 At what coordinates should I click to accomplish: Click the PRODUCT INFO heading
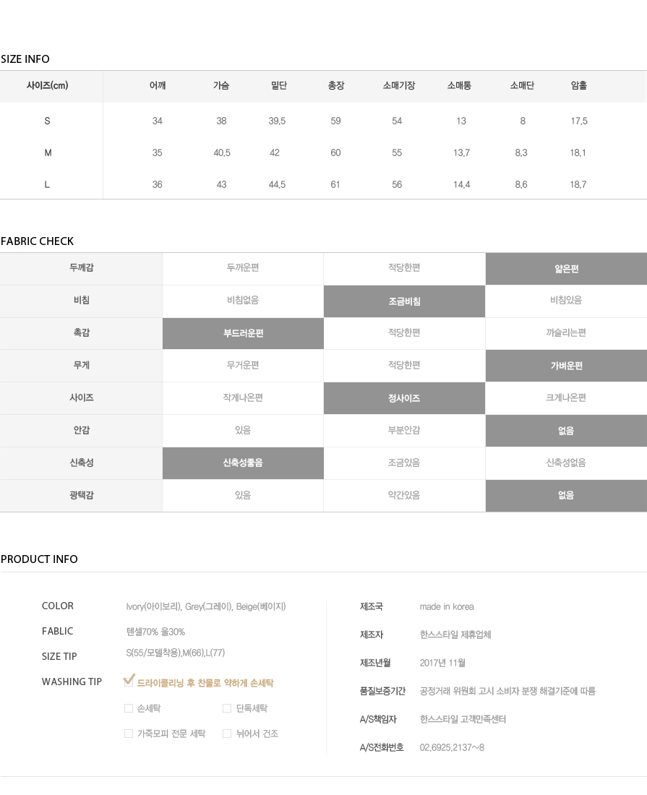(39, 559)
